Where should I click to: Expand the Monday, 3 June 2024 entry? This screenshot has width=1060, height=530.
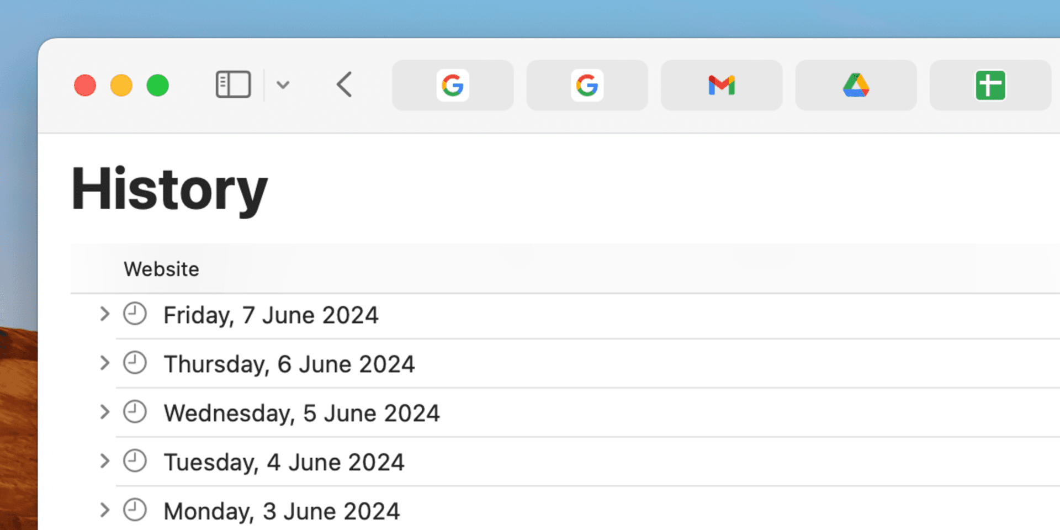[104, 510]
